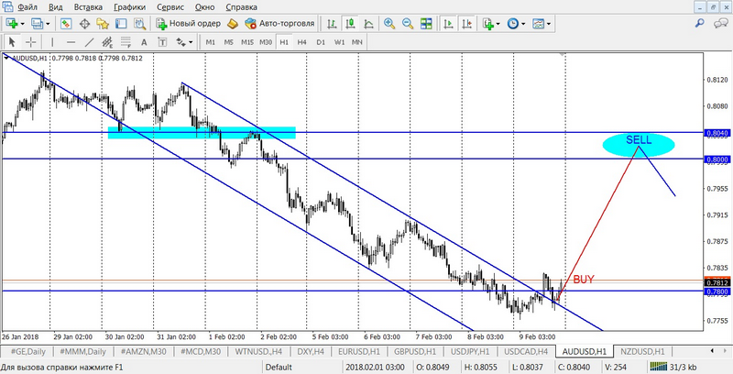Select the horizontal line tool
733x374 pixels.
[x=70, y=42]
